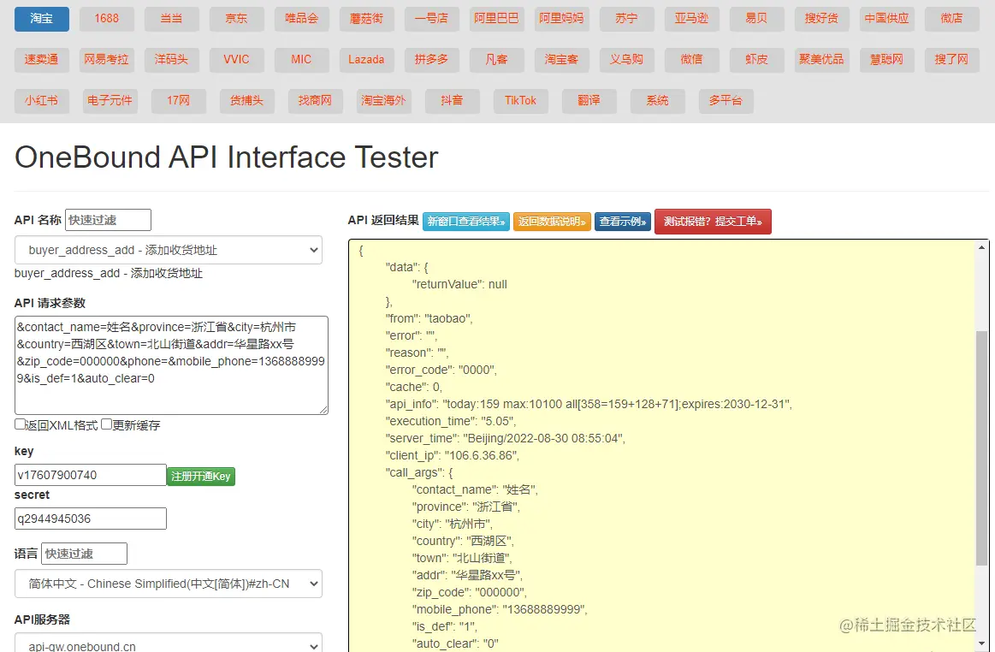Viewport: 995px width, 652px height.
Task: Select the 电子元件 tab
Action: click(110, 100)
